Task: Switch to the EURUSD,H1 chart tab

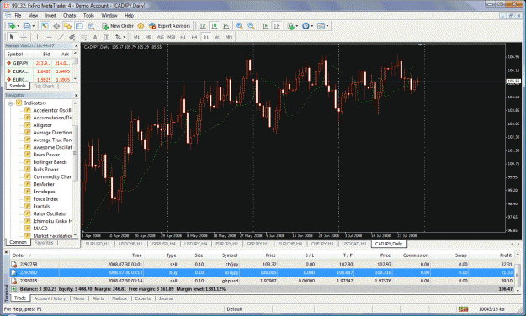Action: (98, 244)
